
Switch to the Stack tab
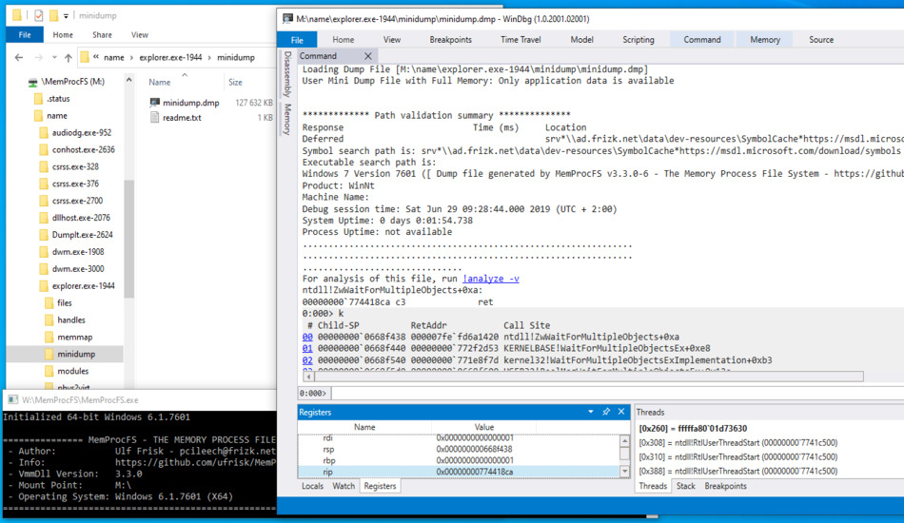tap(685, 486)
